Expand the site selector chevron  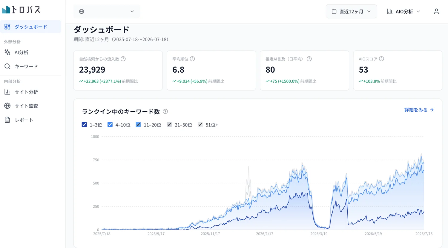pyautogui.click(x=132, y=11)
